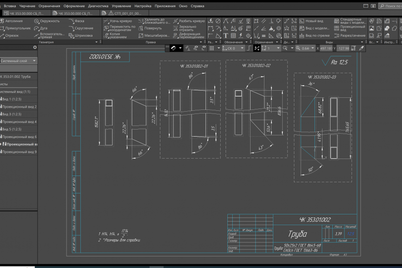The height and width of the screenshot is (268, 402).
Task: Pick the Дуга (arc) tool
Action: tap(41, 28)
